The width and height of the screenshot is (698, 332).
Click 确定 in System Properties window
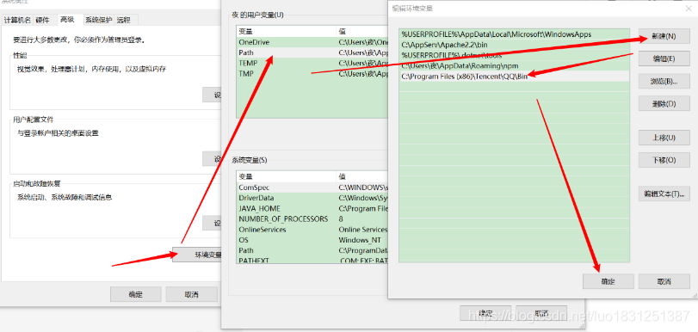tap(136, 294)
